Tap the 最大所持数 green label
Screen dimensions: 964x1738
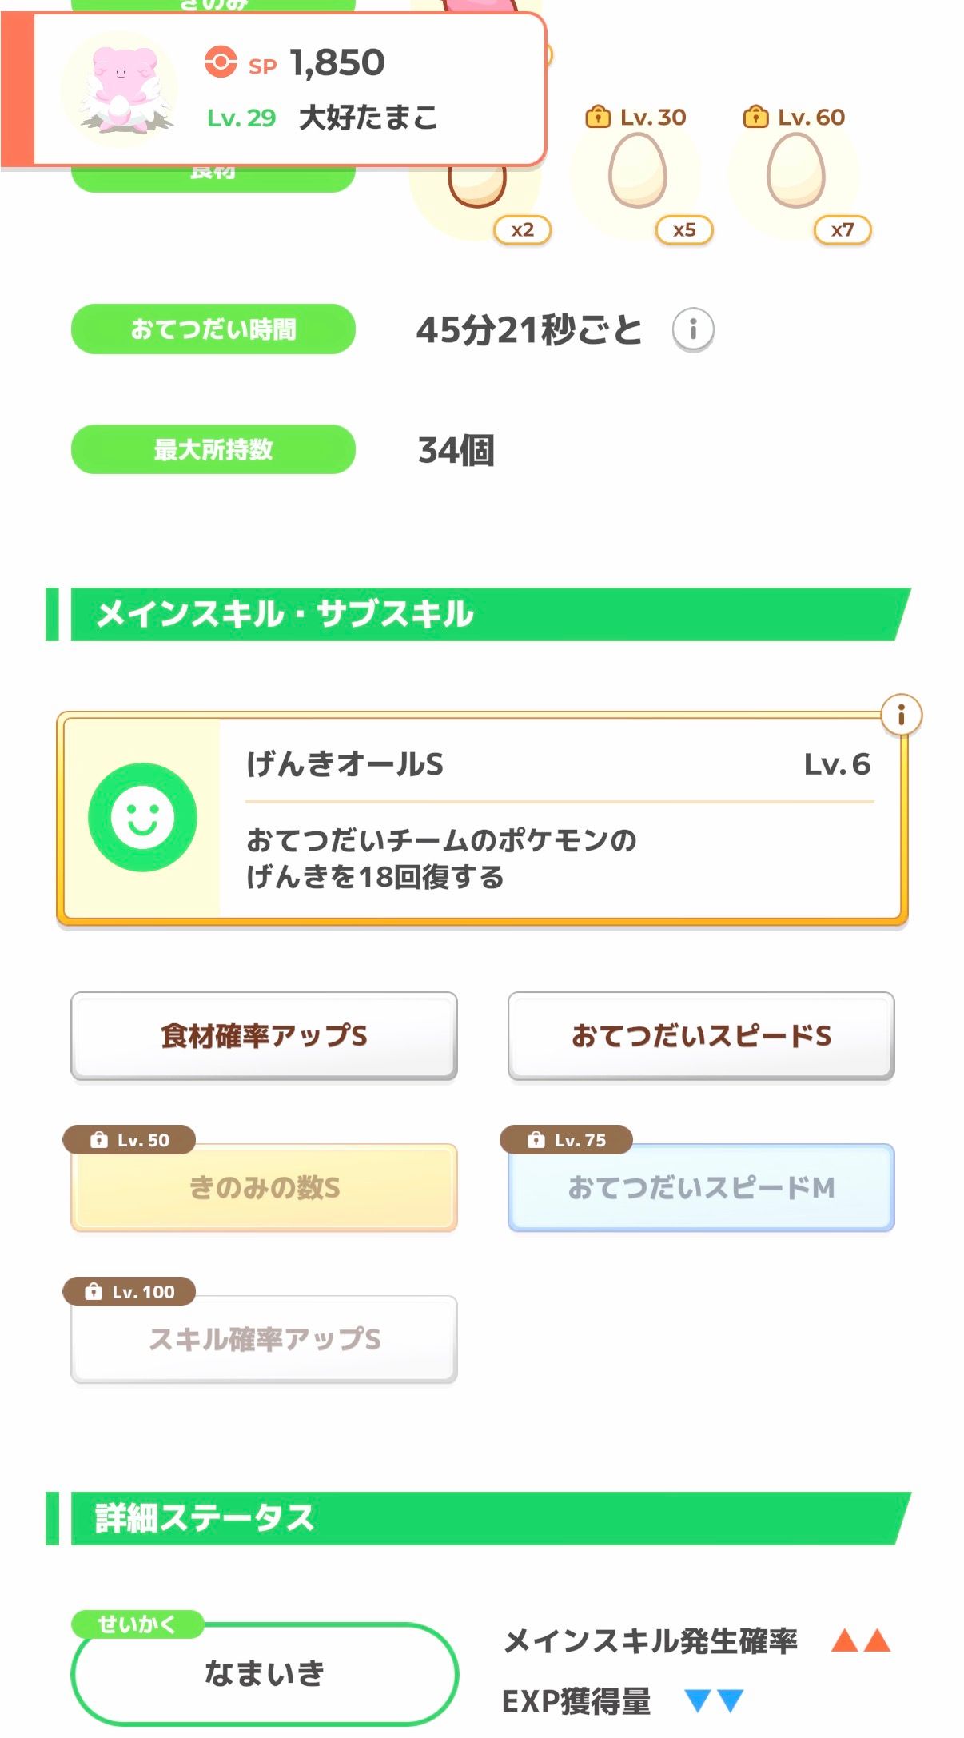[x=213, y=449]
